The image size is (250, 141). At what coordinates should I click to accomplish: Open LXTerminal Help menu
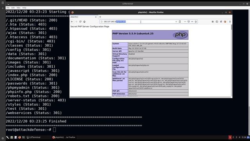click(x=24, y=8)
